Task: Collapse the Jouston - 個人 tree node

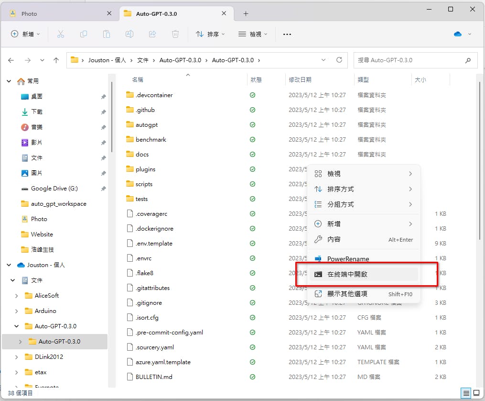Action: [9, 265]
